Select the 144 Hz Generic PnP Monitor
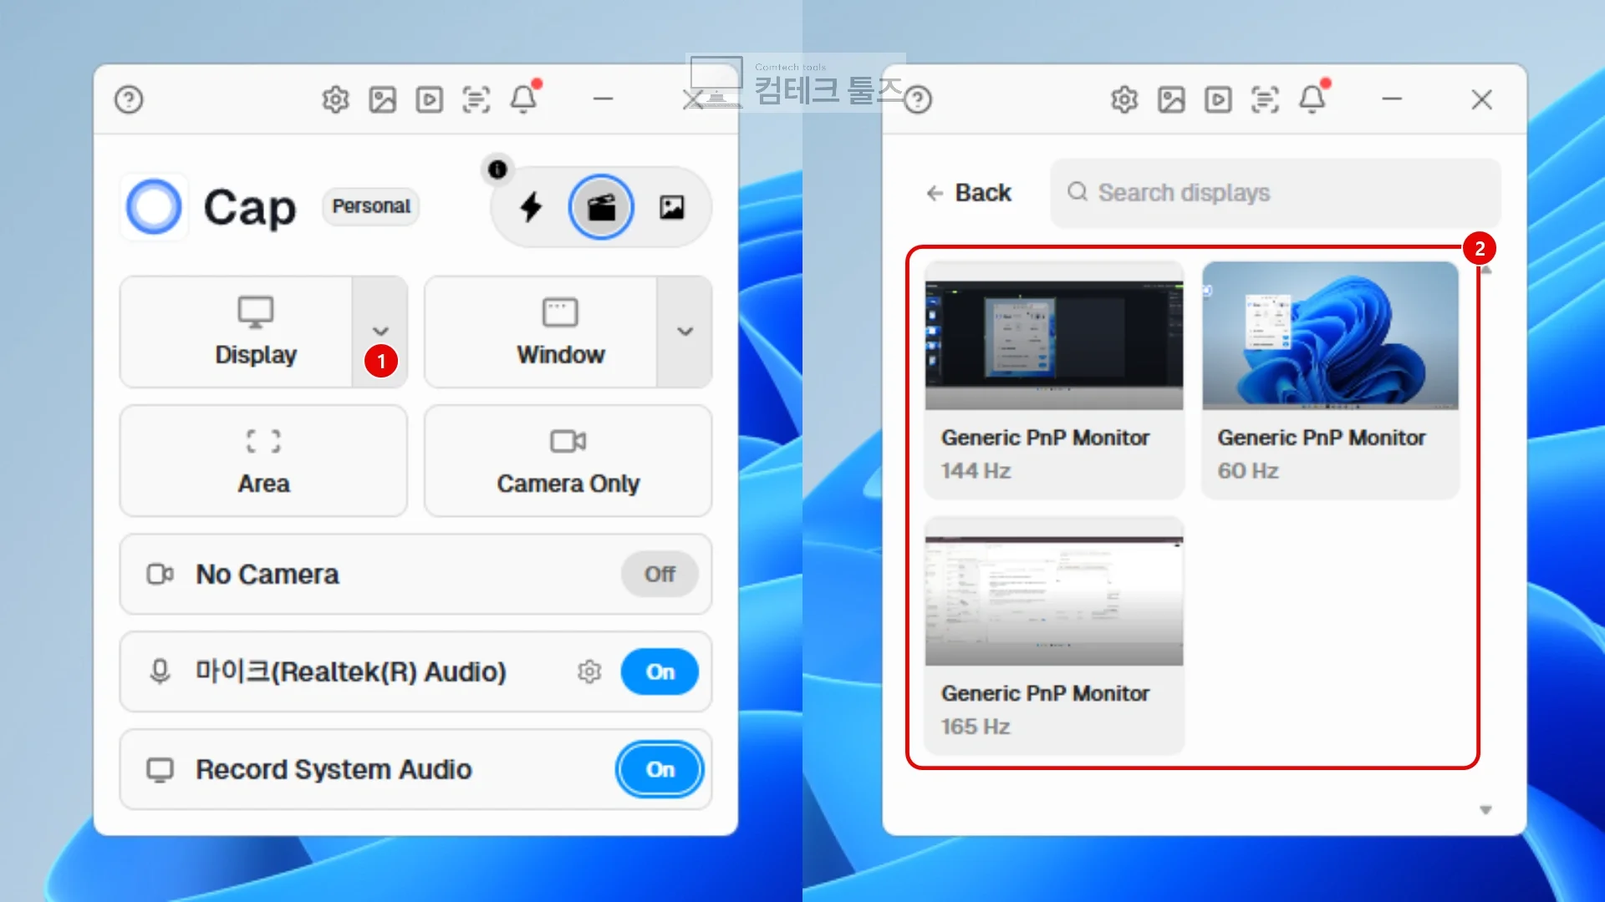This screenshot has width=1605, height=902. tap(1054, 380)
